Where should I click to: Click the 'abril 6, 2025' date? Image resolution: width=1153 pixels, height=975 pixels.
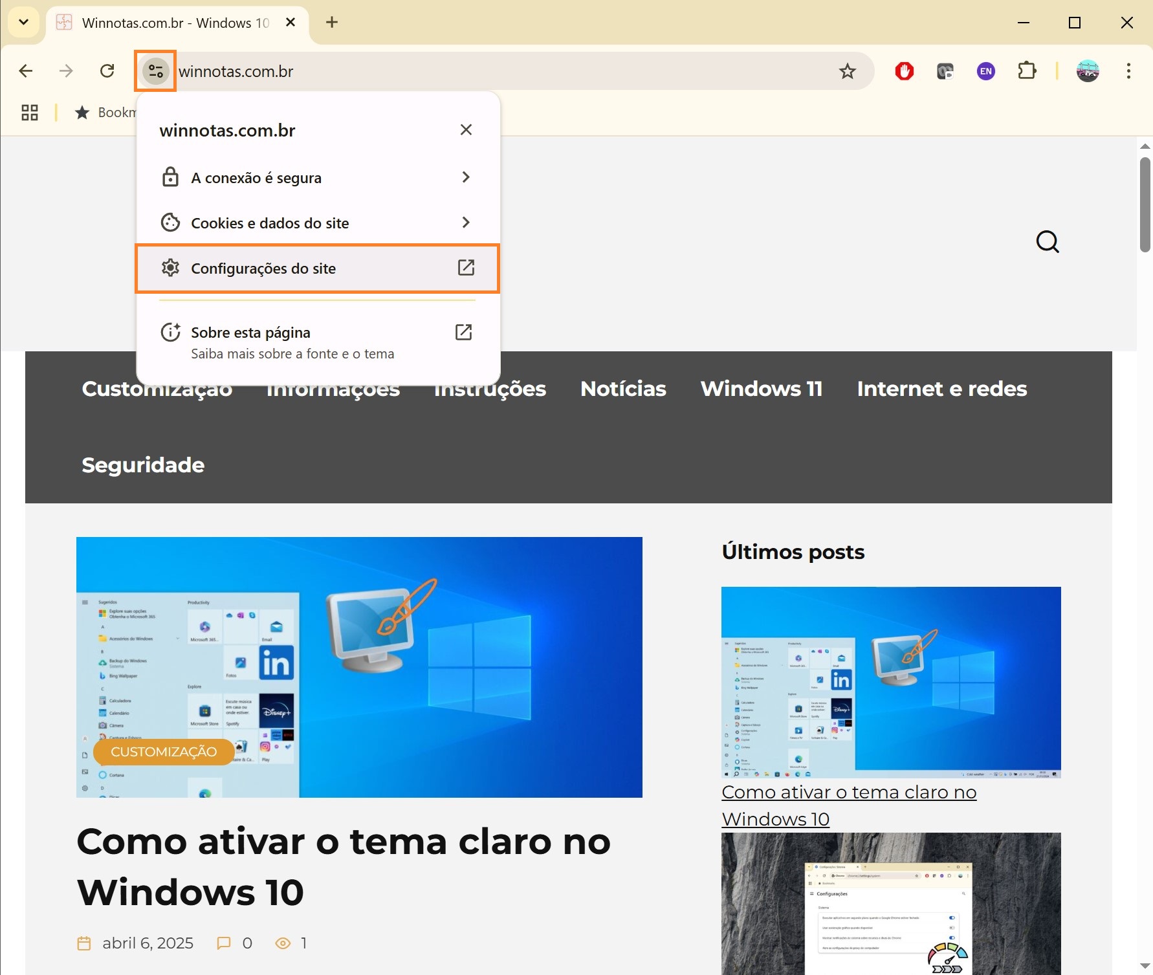pyautogui.click(x=148, y=943)
